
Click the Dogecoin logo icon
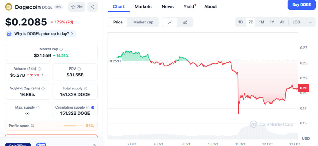point(9,7)
